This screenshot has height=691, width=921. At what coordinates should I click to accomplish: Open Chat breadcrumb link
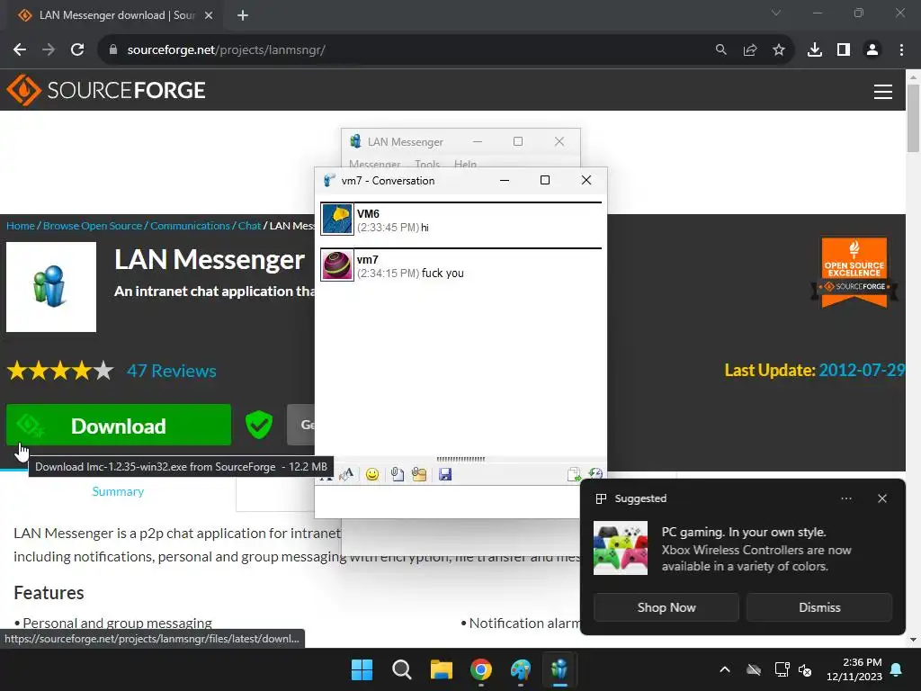(249, 226)
